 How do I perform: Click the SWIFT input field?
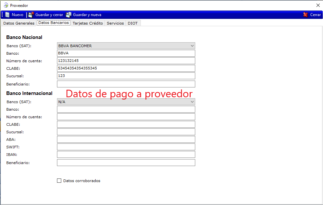coord(126,147)
